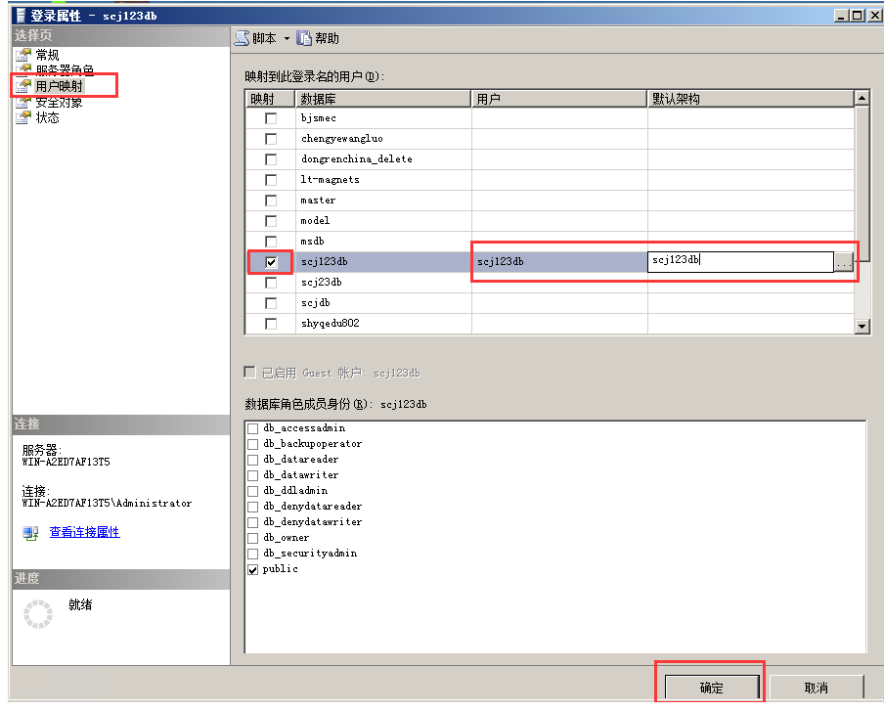The width and height of the screenshot is (884, 711).
Task: Click the ellipsis button beside default schema
Action: (843, 262)
